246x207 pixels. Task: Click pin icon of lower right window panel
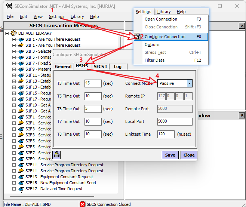[242, 115]
